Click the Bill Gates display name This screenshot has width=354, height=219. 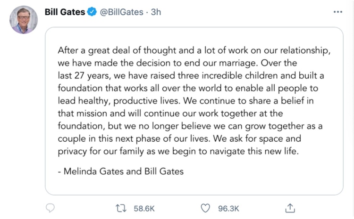64,12
